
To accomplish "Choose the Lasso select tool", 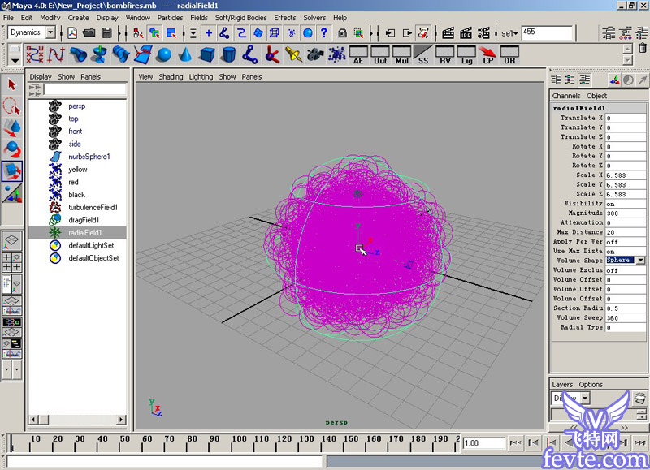I will click(11, 106).
